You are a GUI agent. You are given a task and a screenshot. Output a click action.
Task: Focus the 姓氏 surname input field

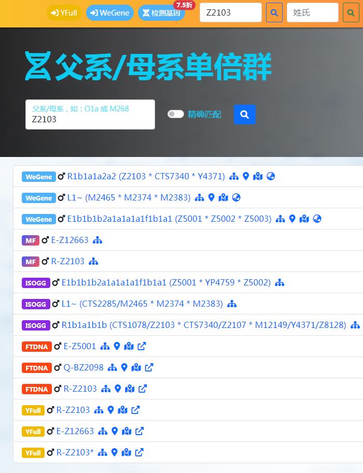coord(312,12)
